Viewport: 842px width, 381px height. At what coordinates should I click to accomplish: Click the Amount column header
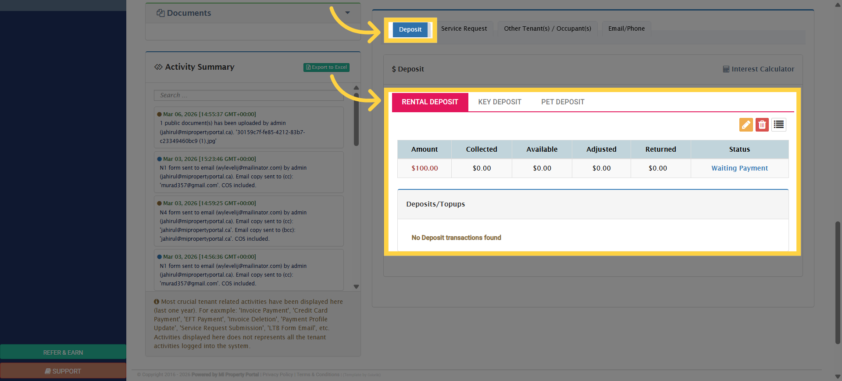coord(425,150)
